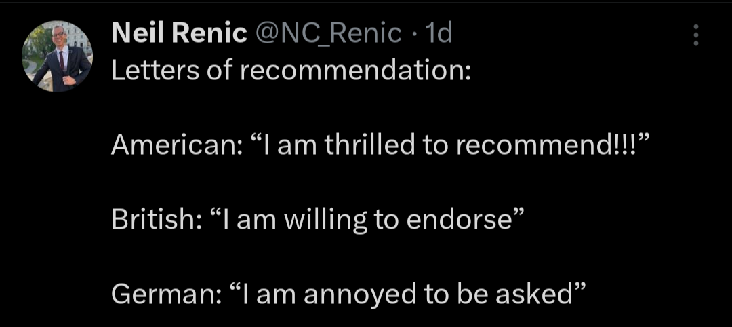Click Neil Renic's profile picture

(57, 56)
